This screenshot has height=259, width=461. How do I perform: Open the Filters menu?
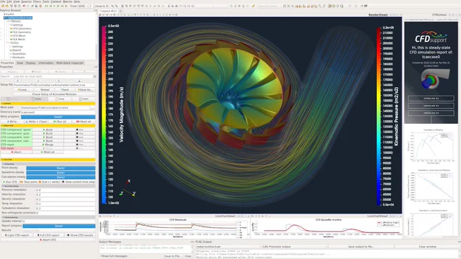tap(37, 1)
